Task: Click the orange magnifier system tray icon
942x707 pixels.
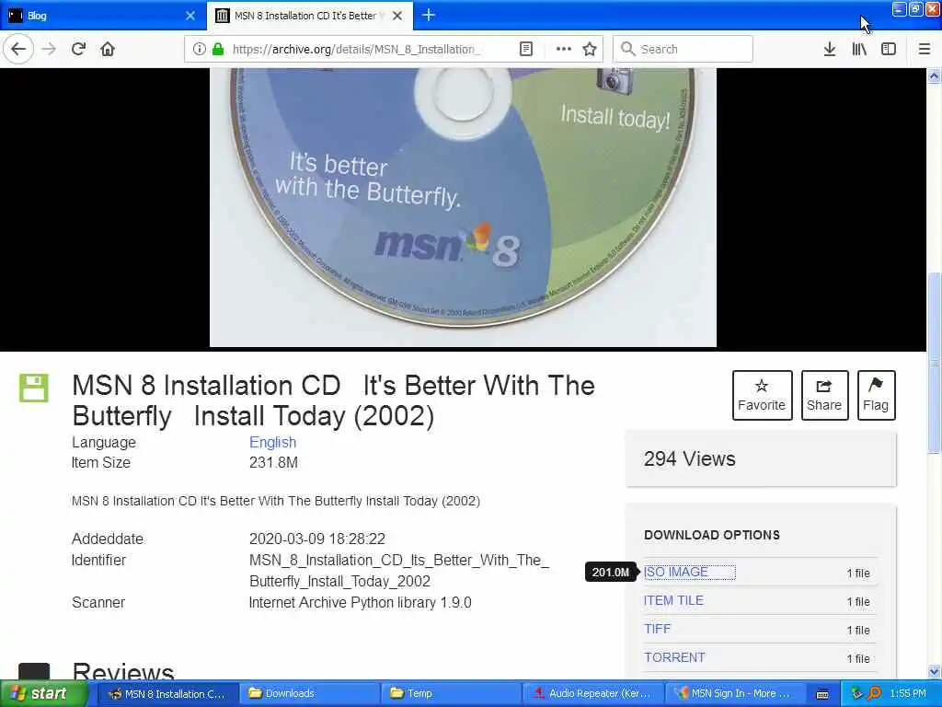Action: click(x=874, y=694)
